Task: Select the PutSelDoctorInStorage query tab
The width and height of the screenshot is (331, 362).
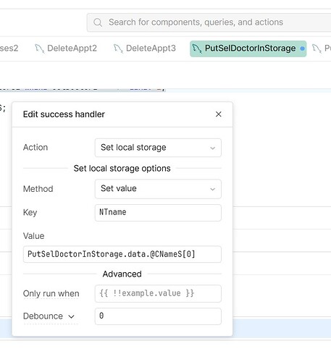Action: point(248,49)
